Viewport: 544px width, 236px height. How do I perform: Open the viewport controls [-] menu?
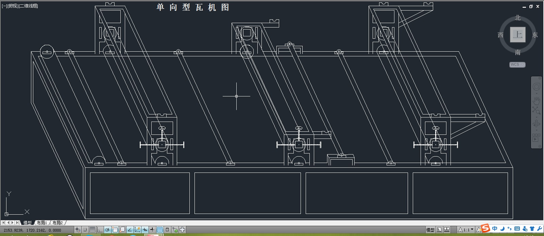click(4, 6)
